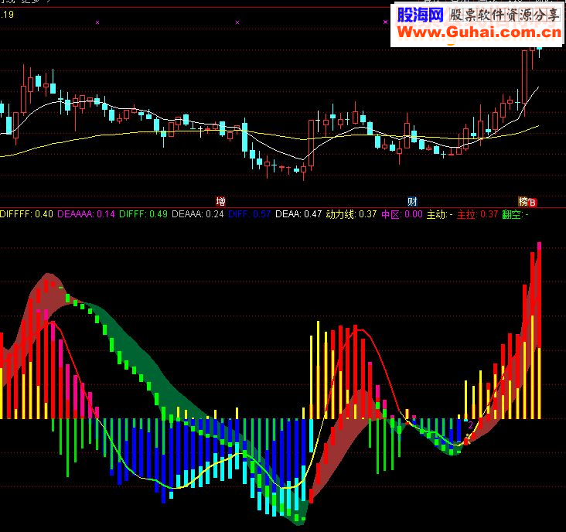Select the DEAA: 0.47 indicator label
Screen dimensions: 566x532
click(x=298, y=214)
